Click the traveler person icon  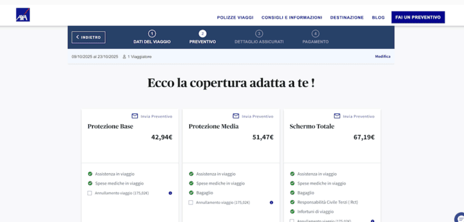(x=124, y=57)
